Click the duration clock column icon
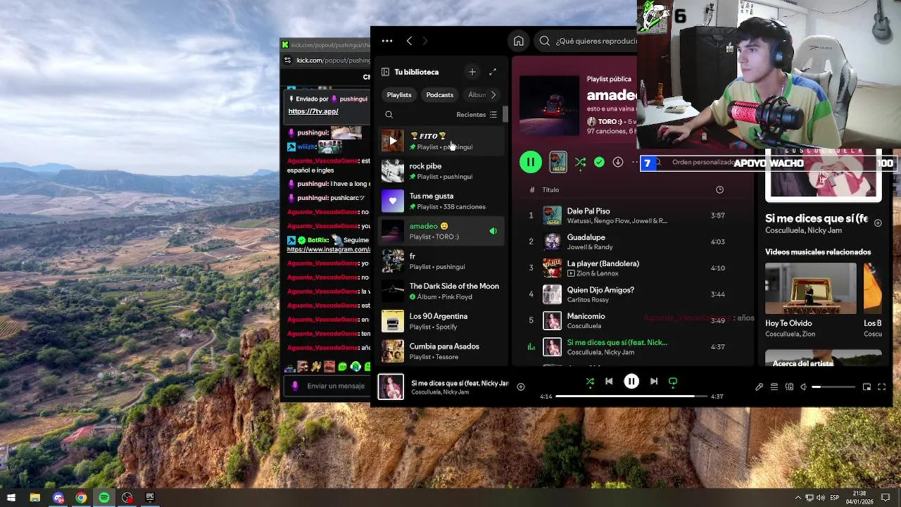 (719, 189)
